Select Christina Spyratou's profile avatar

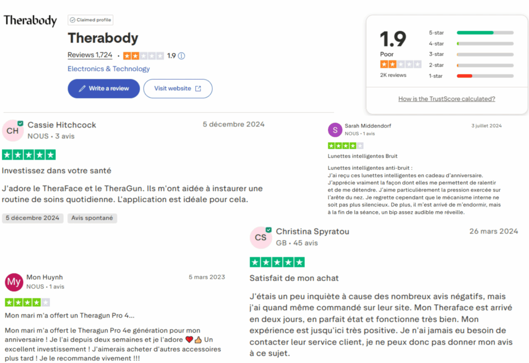pos(261,238)
